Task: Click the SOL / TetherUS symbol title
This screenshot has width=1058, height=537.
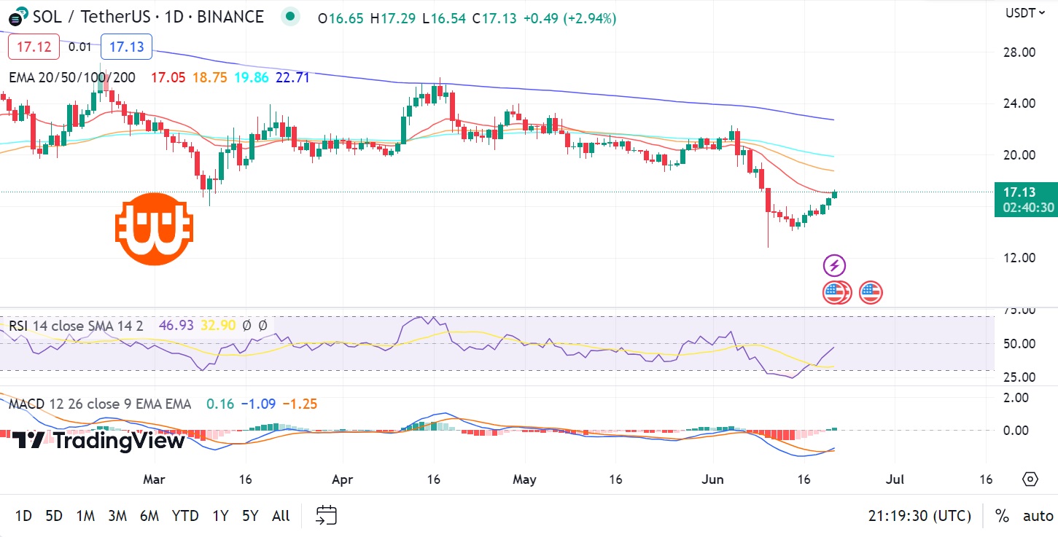Action: [x=148, y=17]
